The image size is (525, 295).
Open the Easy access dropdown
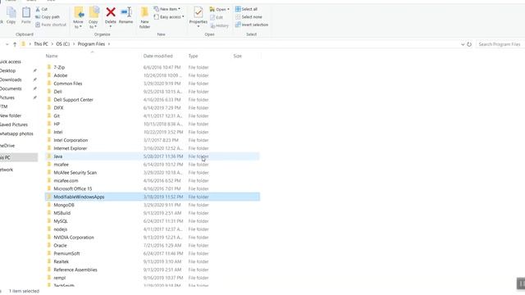[x=169, y=16]
